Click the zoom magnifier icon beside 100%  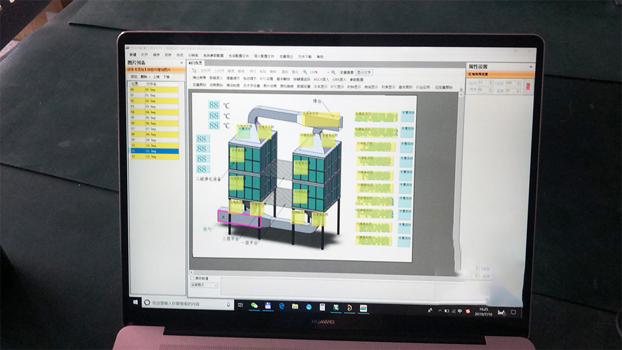click(304, 72)
